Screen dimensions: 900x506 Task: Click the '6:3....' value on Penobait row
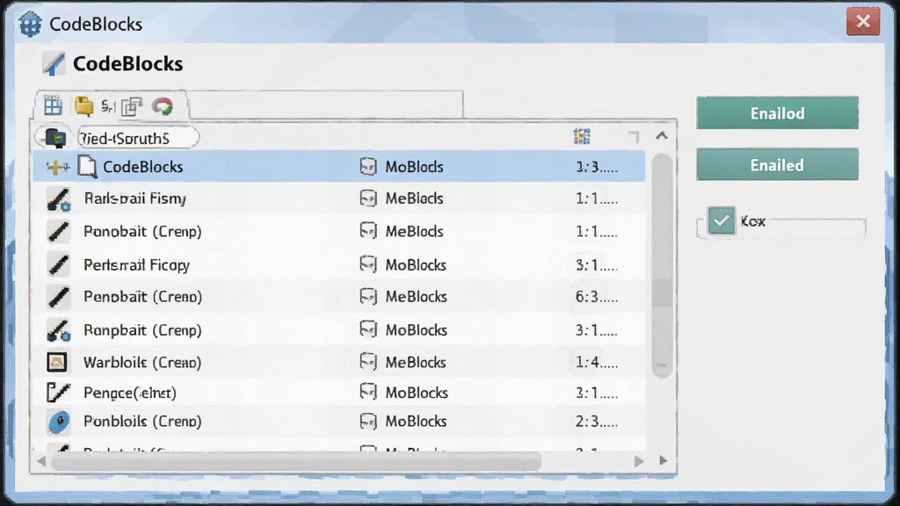click(x=597, y=297)
